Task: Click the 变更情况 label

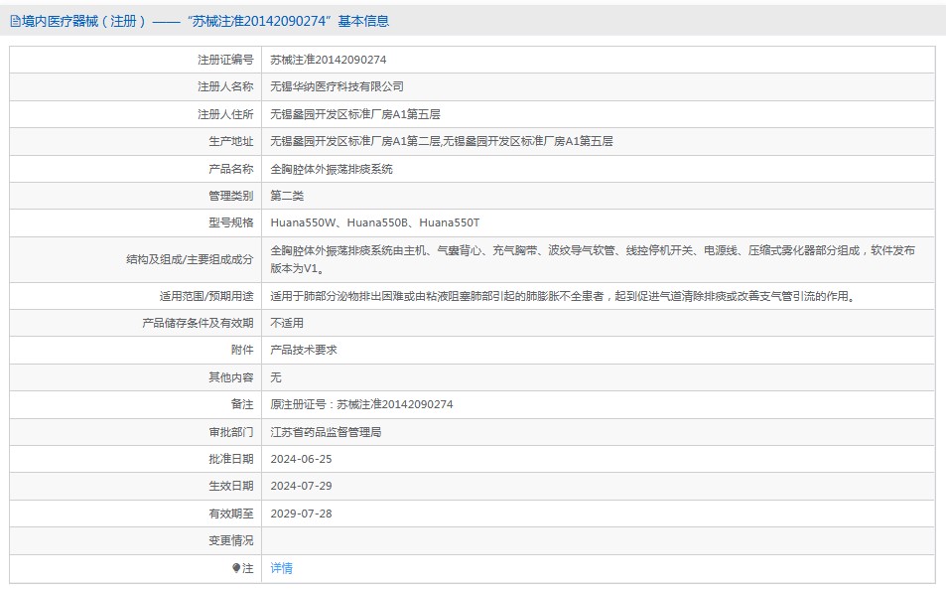Action: click(231, 540)
